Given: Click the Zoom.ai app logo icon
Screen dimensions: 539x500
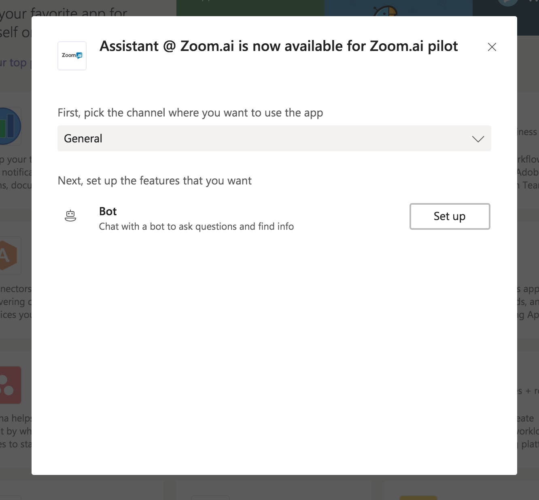Looking at the screenshot, I should tap(72, 56).
